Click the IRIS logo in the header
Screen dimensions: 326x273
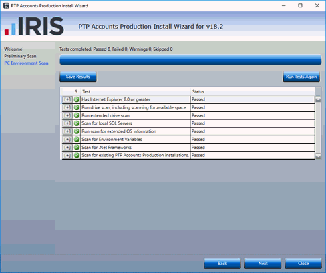point(34,26)
